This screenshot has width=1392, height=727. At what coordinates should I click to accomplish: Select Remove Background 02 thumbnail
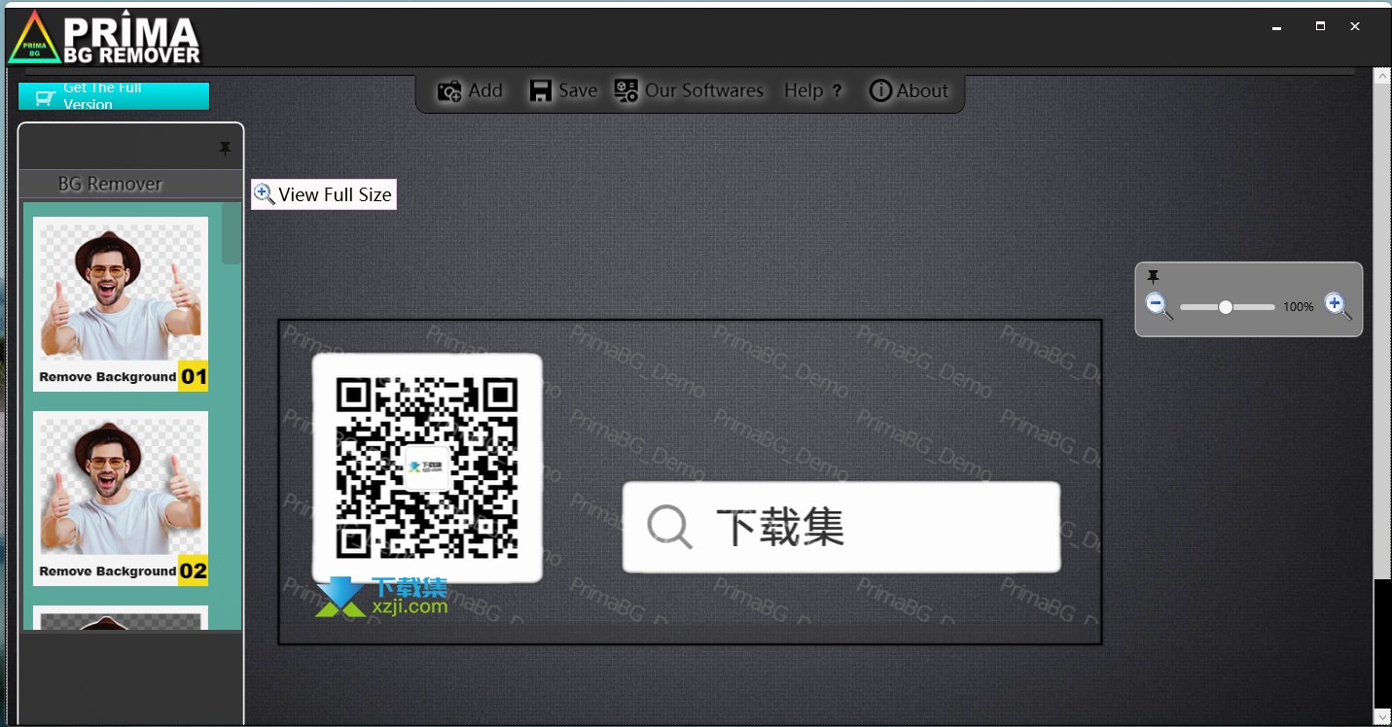(x=121, y=499)
